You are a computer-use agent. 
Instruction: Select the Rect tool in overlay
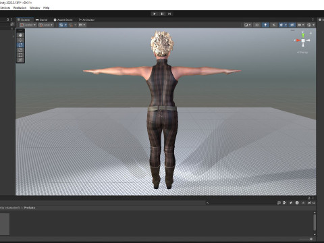pos(20,55)
